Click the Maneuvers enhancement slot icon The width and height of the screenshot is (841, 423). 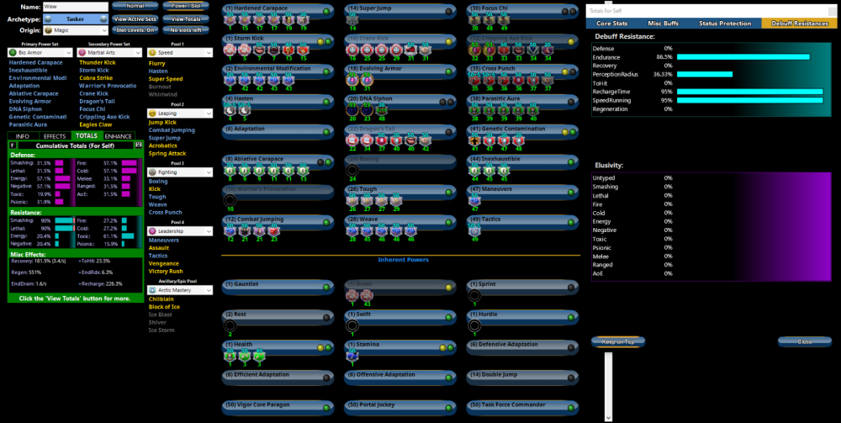(474, 200)
